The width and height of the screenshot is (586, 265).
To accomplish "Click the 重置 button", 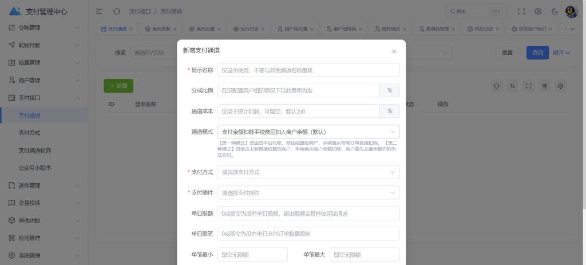I will pyautogui.click(x=508, y=53).
